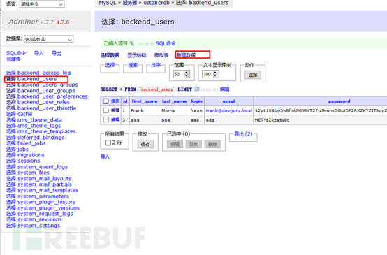Open the SQL命令 link in the sidebar
This screenshot has width=387, height=255.
point(16,53)
